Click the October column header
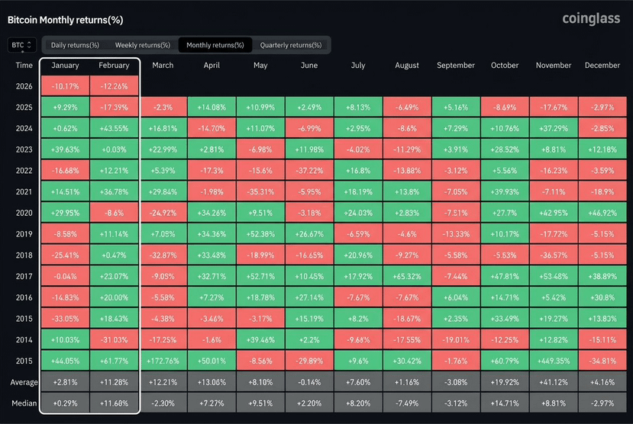Screen dimensions: 633x424 click(505, 66)
